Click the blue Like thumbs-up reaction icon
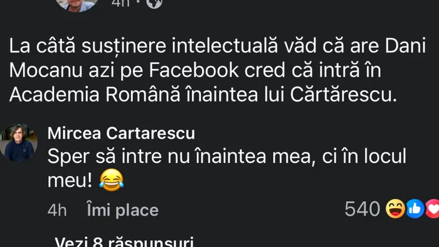This screenshot has height=247, width=439. click(x=415, y=209)
